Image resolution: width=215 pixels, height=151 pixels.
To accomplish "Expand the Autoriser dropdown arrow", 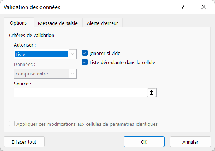I will pyautogui.click(x=72, y=54).
